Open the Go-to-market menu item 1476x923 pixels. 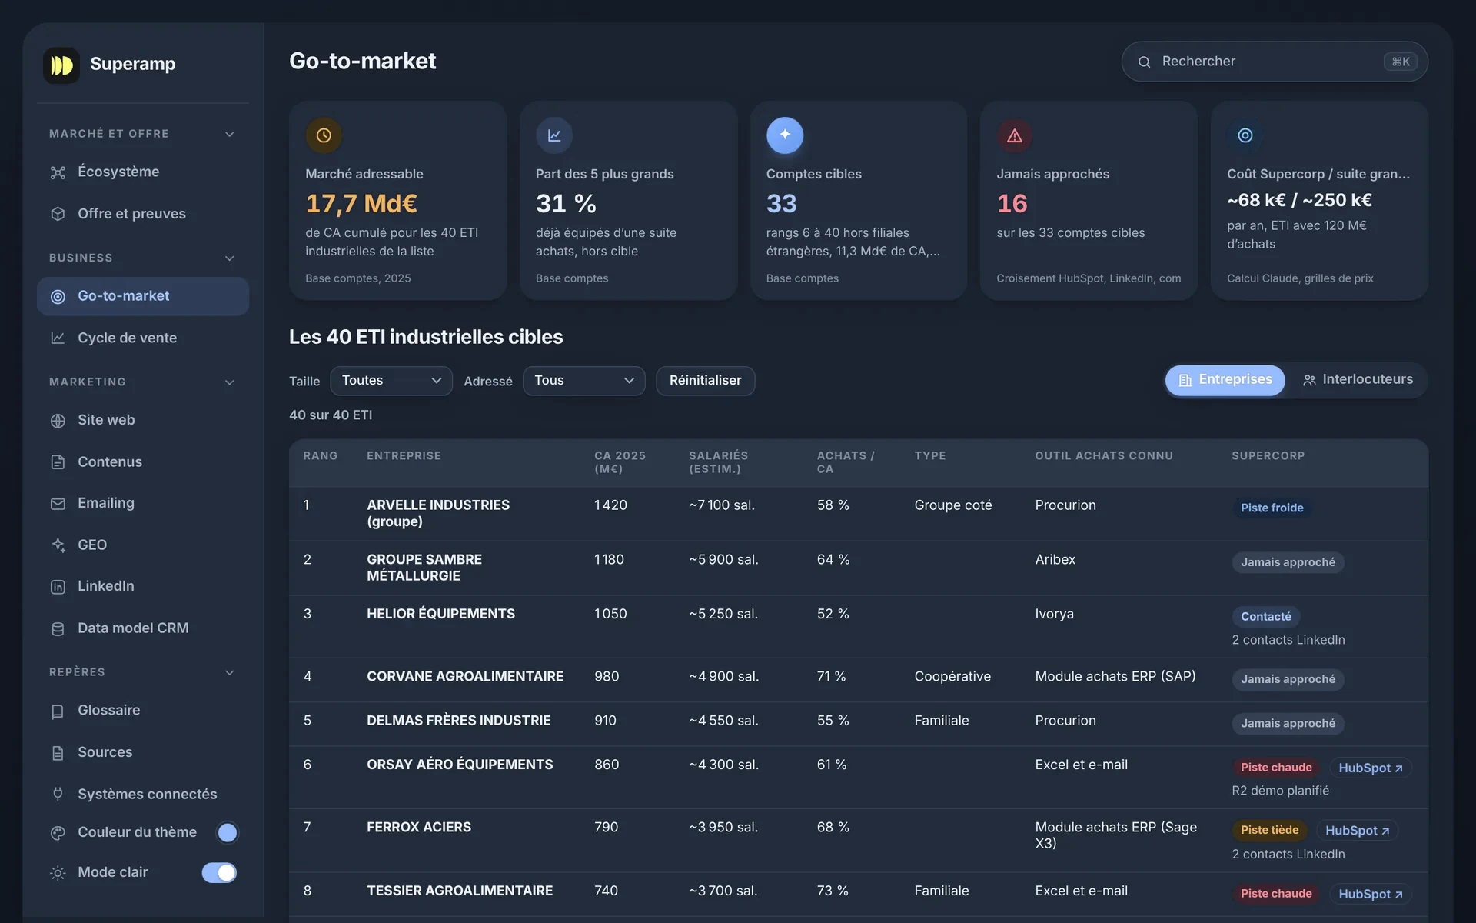coord(143,296)
